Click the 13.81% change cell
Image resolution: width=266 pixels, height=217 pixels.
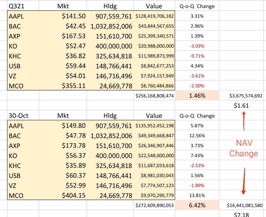[x=197, y=195]
